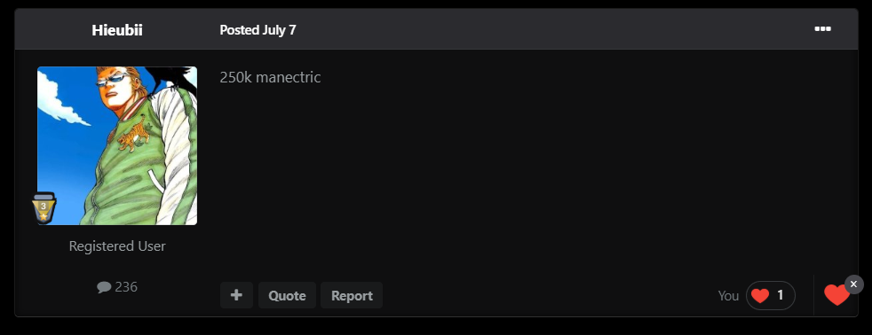Click the tiger emblem in avatar image

click(133, 135)
